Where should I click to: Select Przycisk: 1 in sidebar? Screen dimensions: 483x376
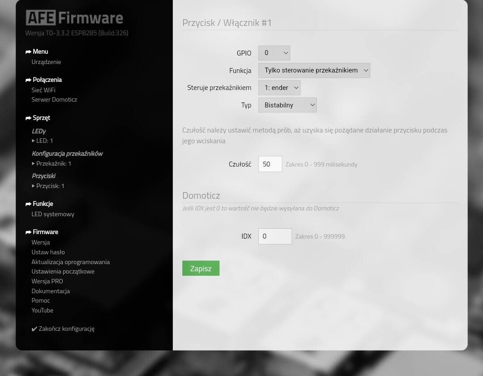[50, 186]
